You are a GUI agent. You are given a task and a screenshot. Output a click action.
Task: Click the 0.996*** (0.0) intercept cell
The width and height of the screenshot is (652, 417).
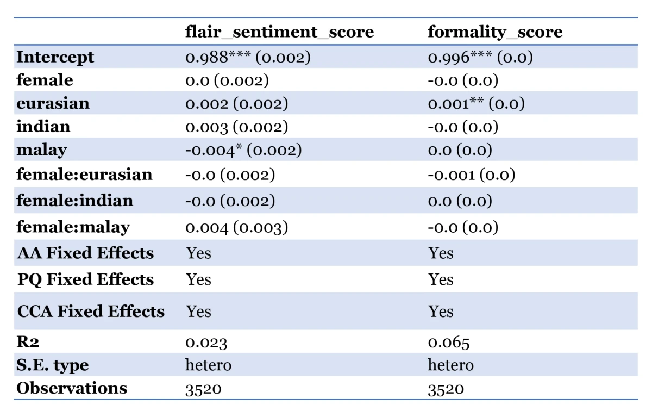tap(480, 57)
